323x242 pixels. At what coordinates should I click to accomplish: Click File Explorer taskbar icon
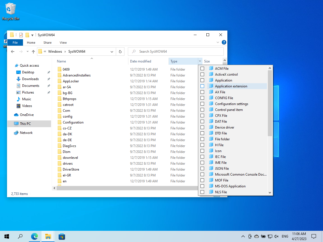(x=48, y=236)
